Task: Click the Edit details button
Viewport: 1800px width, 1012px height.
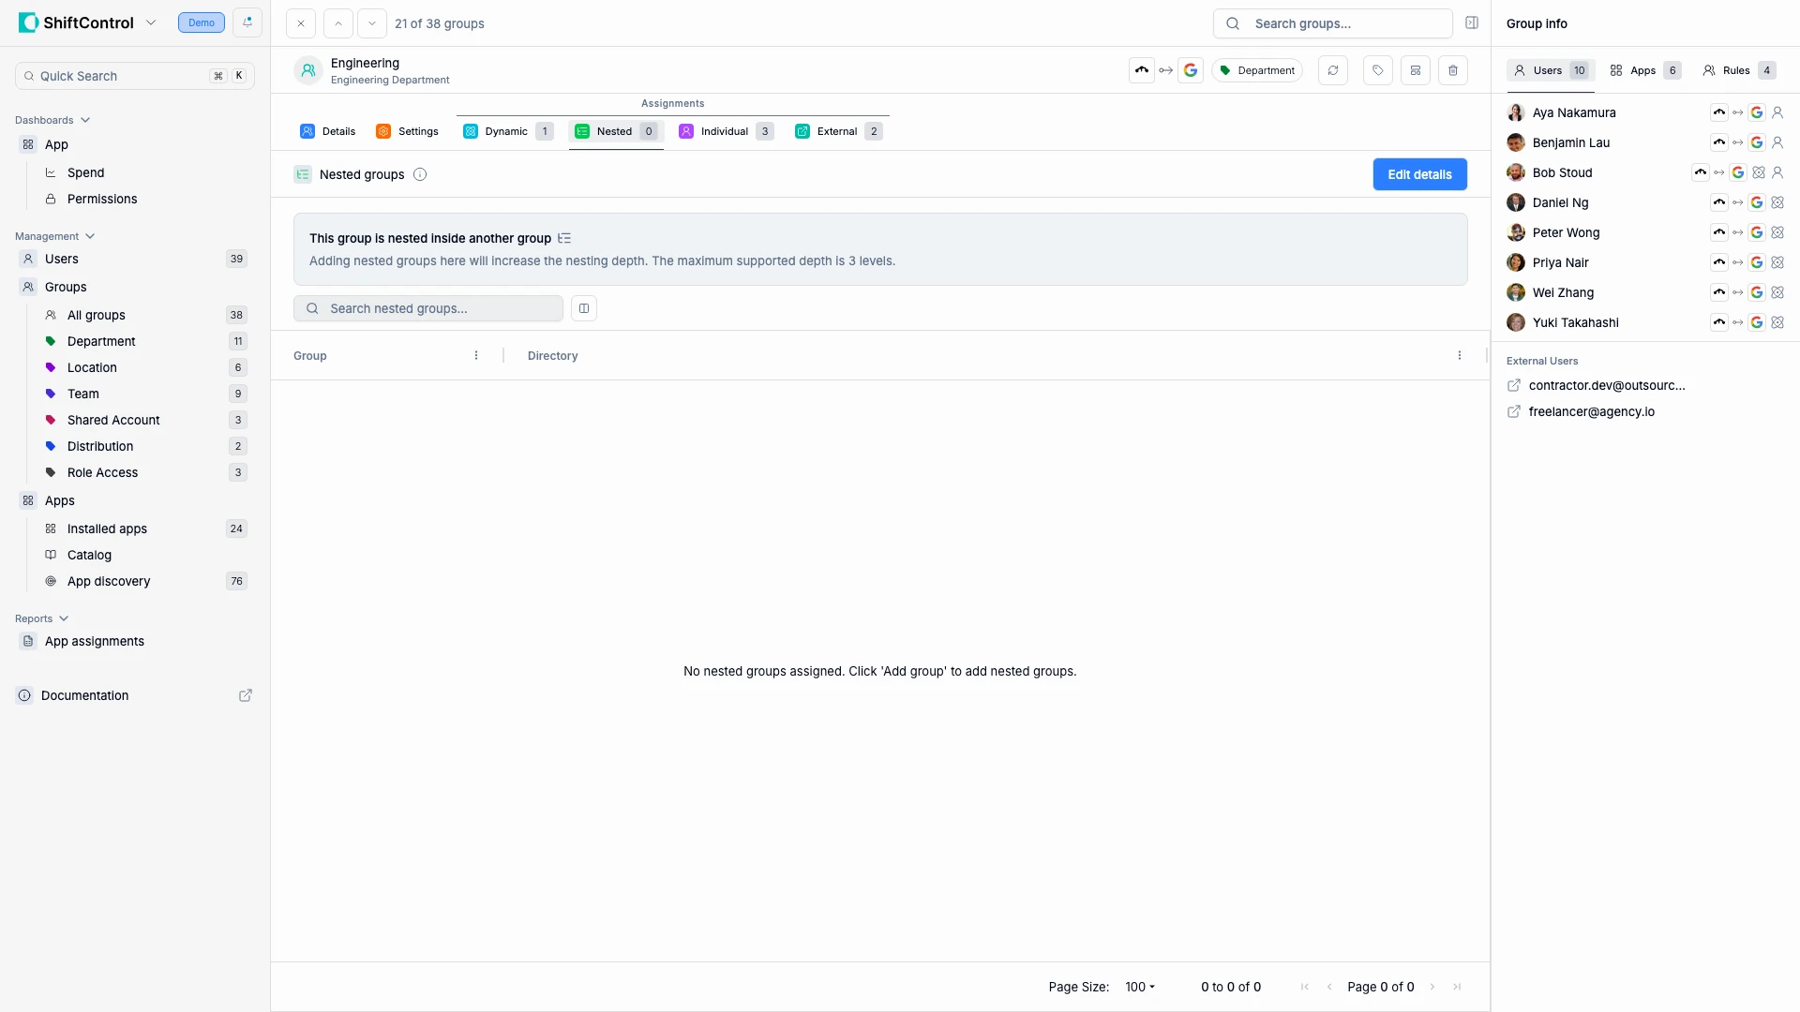Action: point(1419,174)
